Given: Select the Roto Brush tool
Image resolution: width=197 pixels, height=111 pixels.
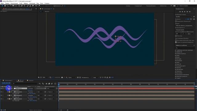Looking at the screenshot, I should (36, 6).
